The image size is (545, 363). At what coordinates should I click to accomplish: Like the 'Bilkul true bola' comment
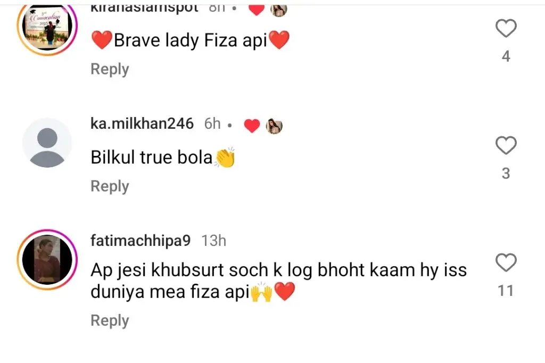click(506, 145)
